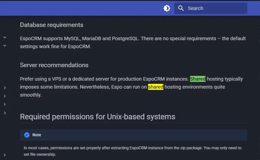Click the 'Database requirements' heading
The width and height of the screenshot is (260, 160).
[52, 25]
